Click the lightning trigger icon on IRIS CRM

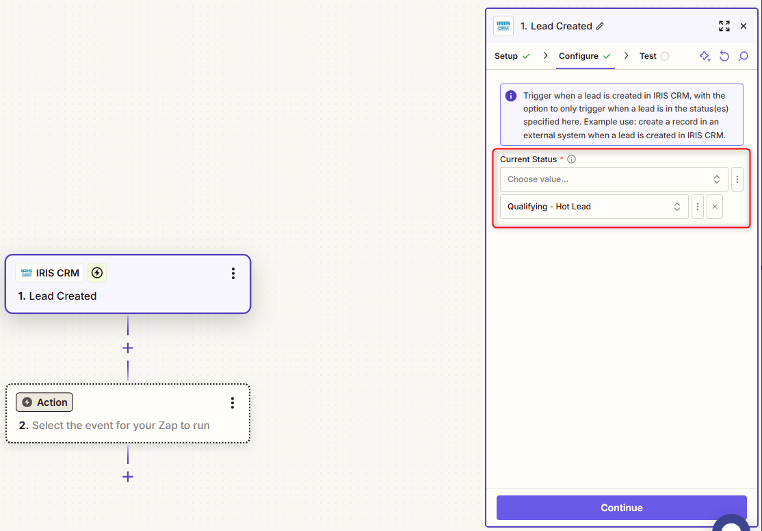click(97, 273)
